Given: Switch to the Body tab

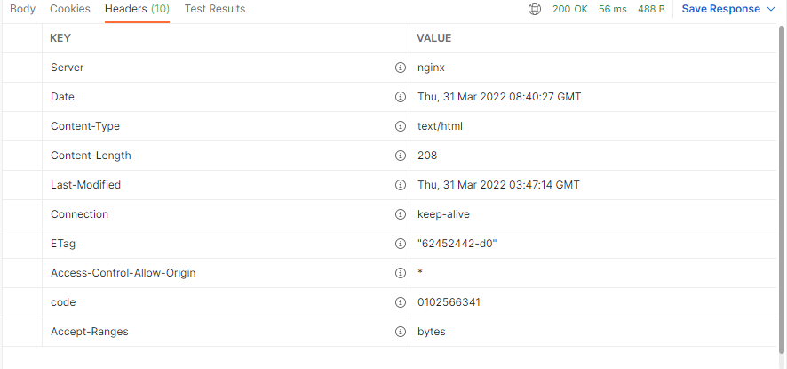Looking at the screenshot, I should click(x=22, y=9).
